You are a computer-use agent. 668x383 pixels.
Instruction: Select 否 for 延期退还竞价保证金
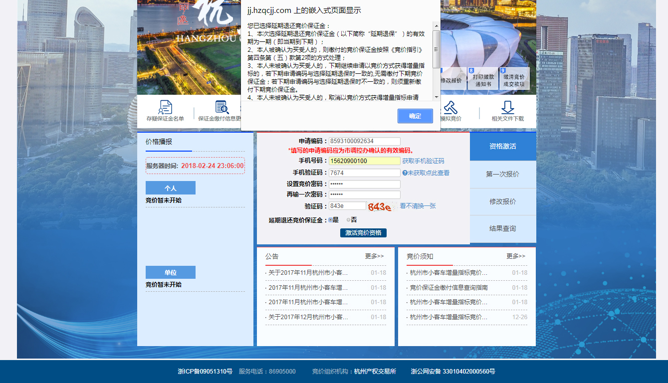click(349, 220)
